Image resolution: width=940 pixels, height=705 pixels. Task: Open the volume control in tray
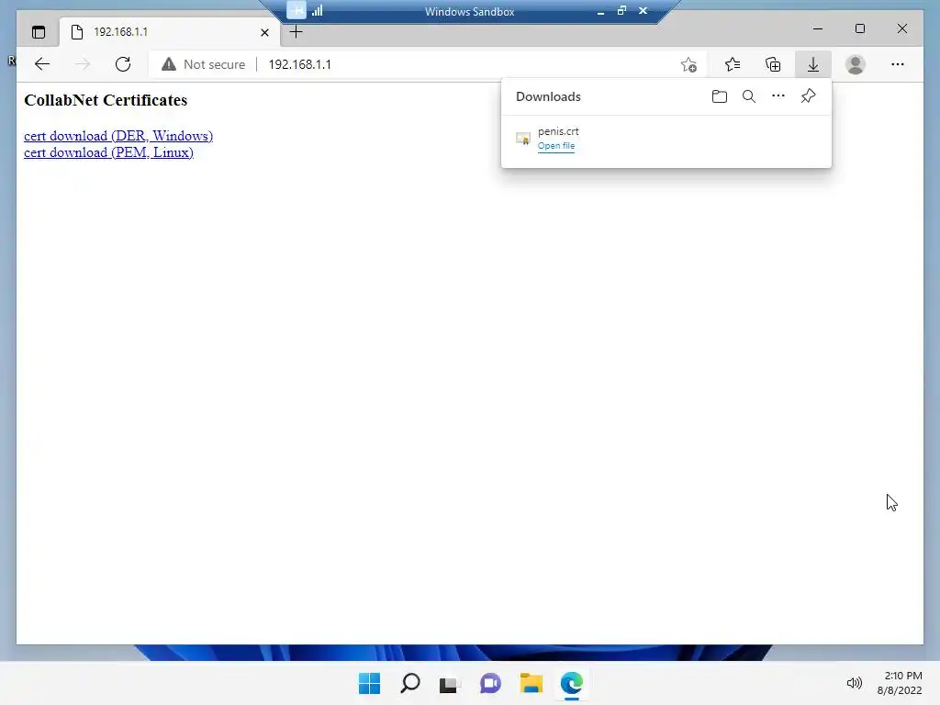pyautogui.click(x=855, y=683)
